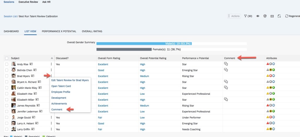Click Belinda Chen's Good form rating link
Screen dimensions: 300x137
pyautogui.click(x=101, y=70)
